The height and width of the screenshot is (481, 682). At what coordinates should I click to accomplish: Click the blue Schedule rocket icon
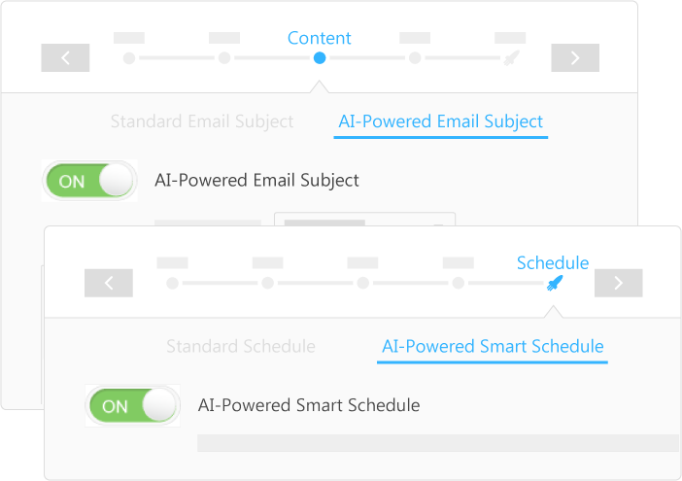point(555,284)
